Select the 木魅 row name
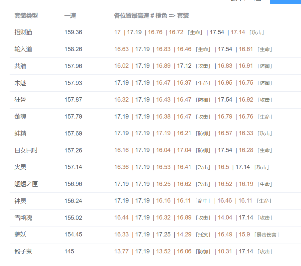Screen dimensions: 301x266 (x=20, y=83)
